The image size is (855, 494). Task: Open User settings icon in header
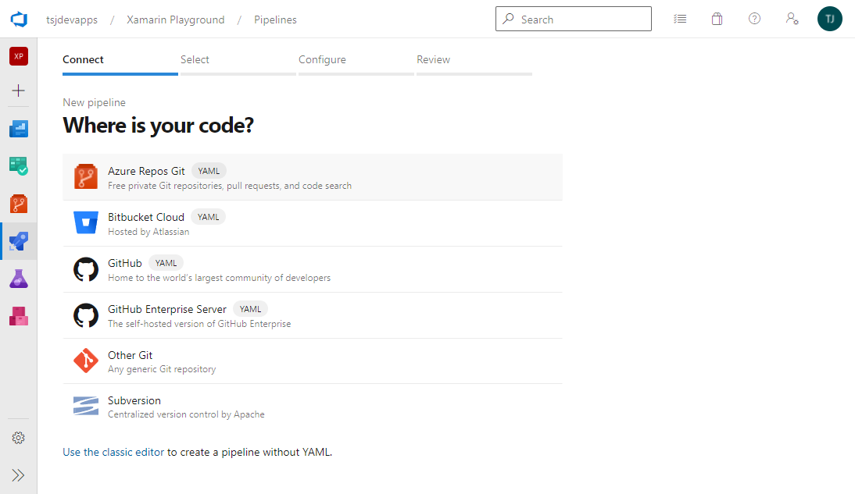point(792,20)
